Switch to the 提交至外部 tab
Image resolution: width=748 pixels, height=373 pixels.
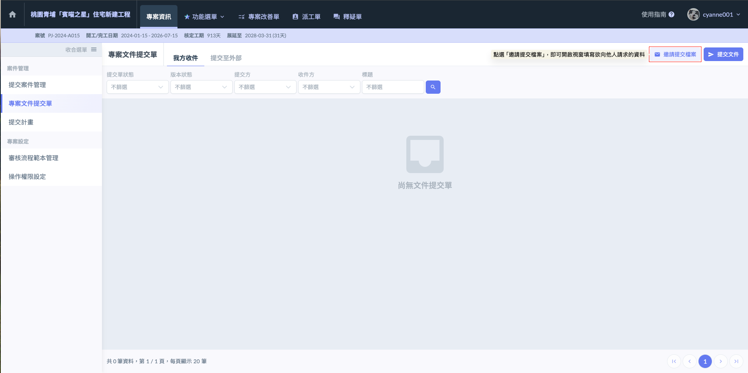(226, 58)
